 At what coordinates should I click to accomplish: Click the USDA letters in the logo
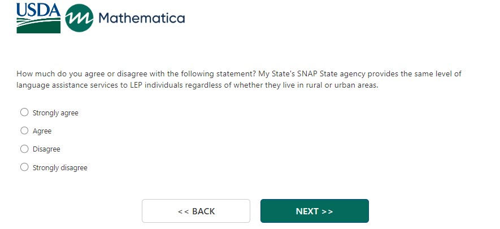pyautogui.click(x=38, y=10)
